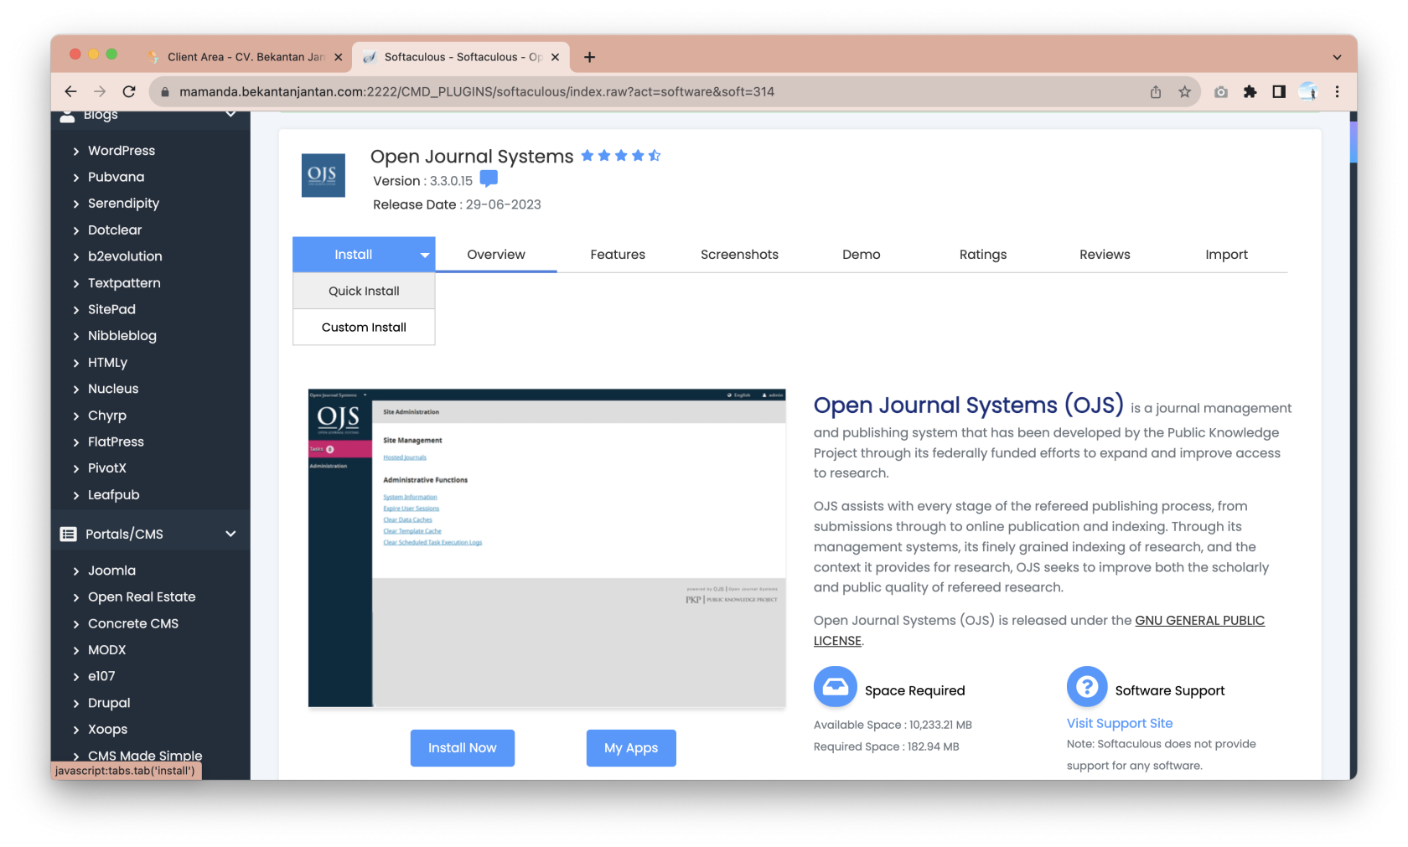The width and height of the screenshot is (1408, 847).
Task: Click the camera screenshot extension icon
Action: pos(1221,92)
